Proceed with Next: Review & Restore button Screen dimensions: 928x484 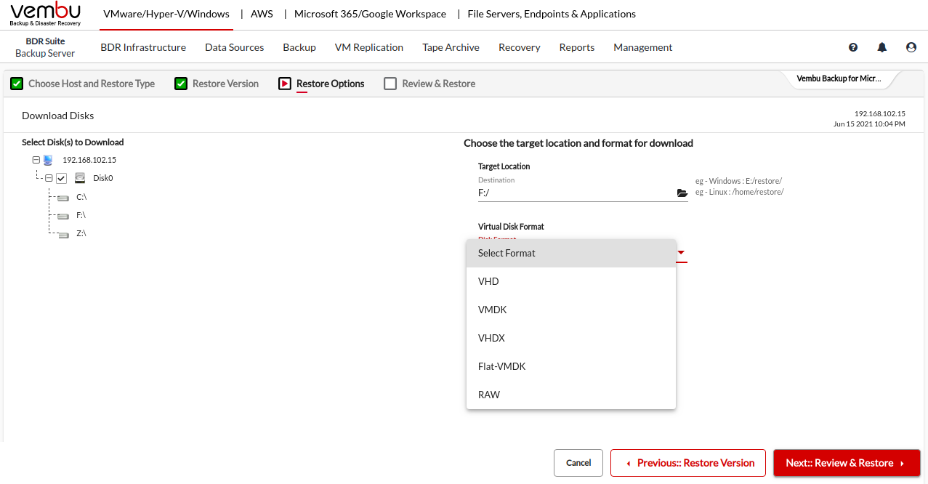point(847,463)
